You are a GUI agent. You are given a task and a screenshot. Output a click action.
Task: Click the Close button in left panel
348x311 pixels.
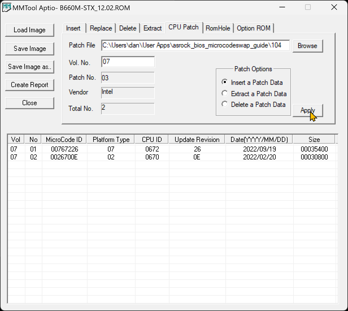30,103
